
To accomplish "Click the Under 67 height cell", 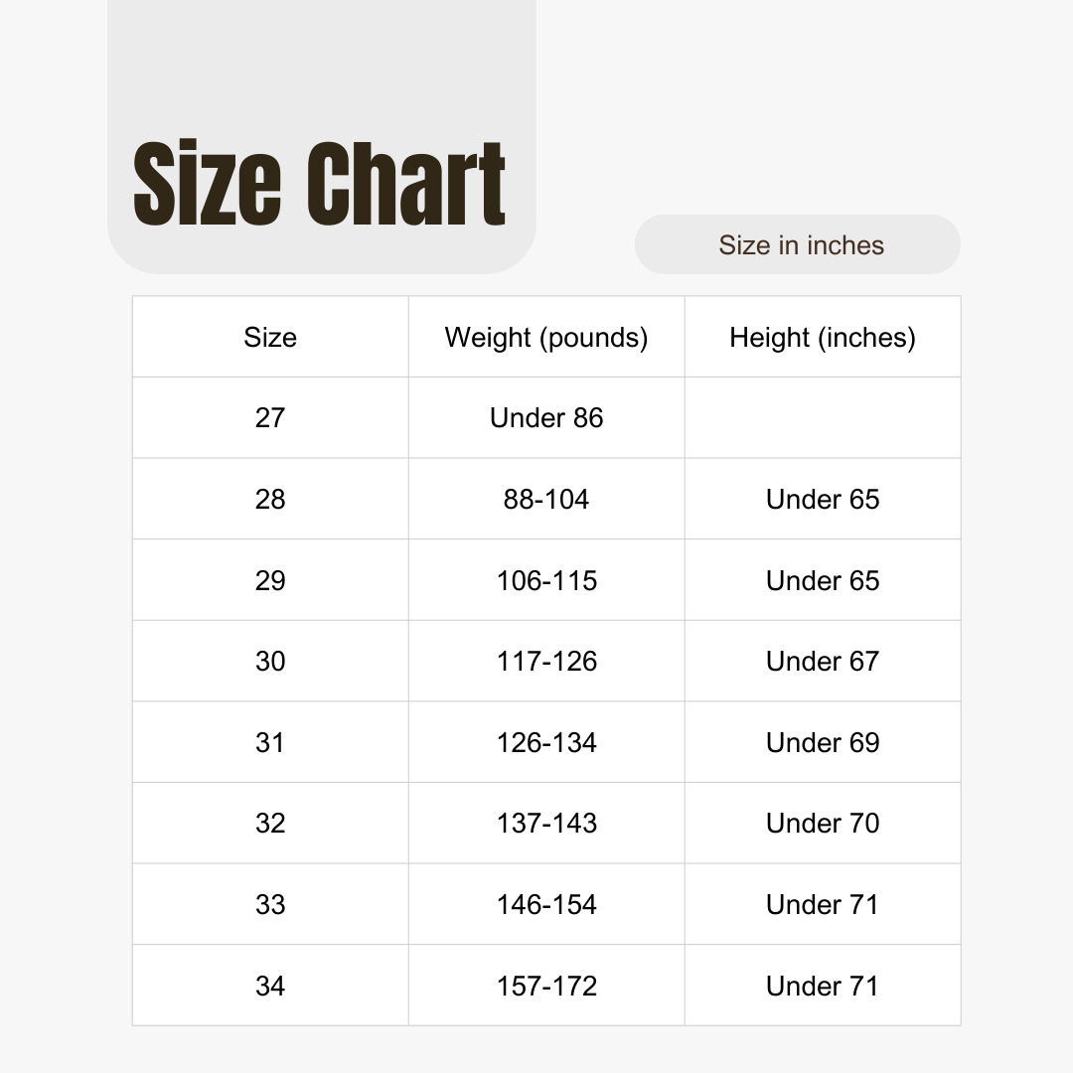I will [x=823, y=661].
